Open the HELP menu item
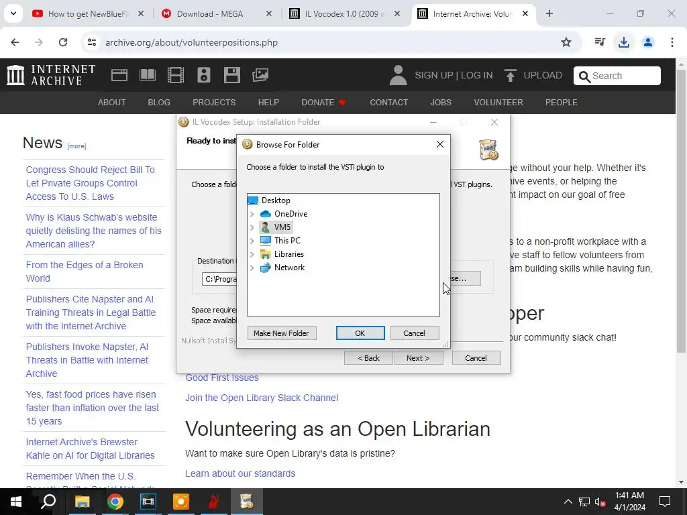The height and width of the screenshot is (515, 687). click(x=268, y=103)
